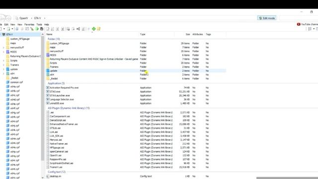Collapse the Folder (10) group header

(54, 39)
